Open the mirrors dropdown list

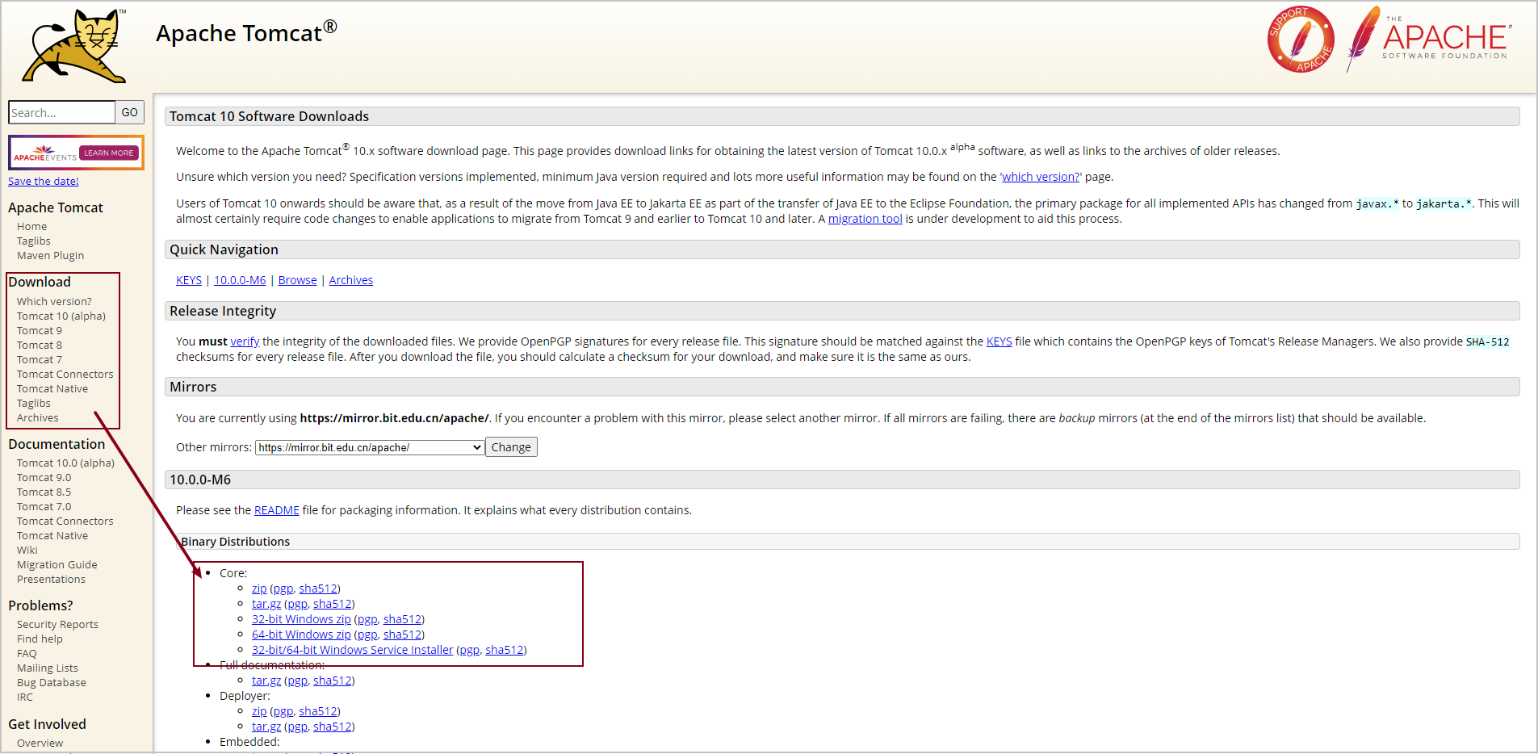tap(370, 447)
